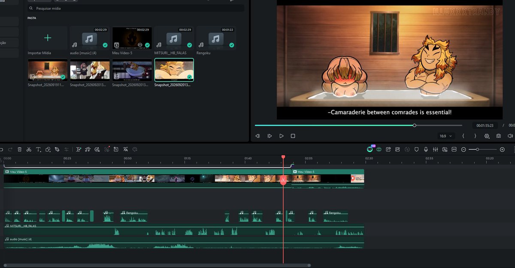Click zoom to fit timeline icon
Viewport: 515px width, 268px height.
click(x=454, y=149)
